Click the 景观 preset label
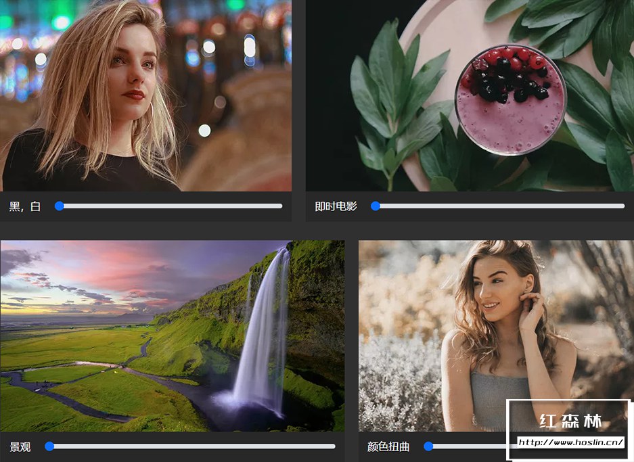 [20, 446]
